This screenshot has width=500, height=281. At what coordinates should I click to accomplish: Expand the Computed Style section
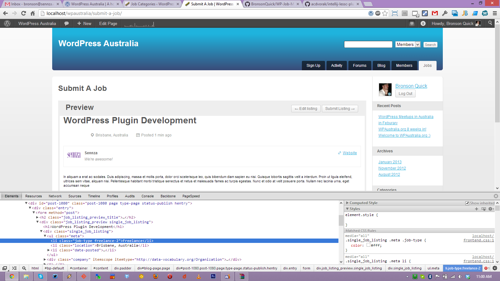(347, 203)
